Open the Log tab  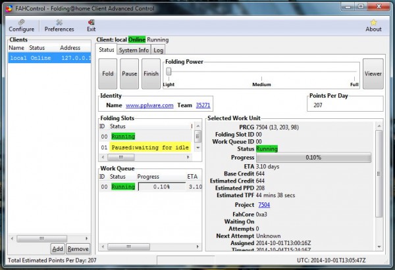(158, 50)
